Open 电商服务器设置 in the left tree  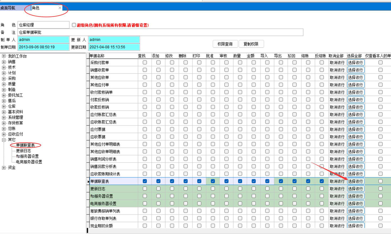(x=29, y=162)
